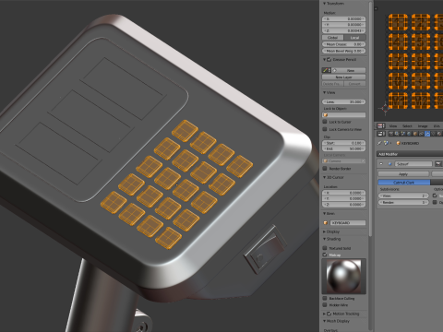Open the UV editor Image menu
Viewport: 443px width, 332px height.
[x=423, y=126]
